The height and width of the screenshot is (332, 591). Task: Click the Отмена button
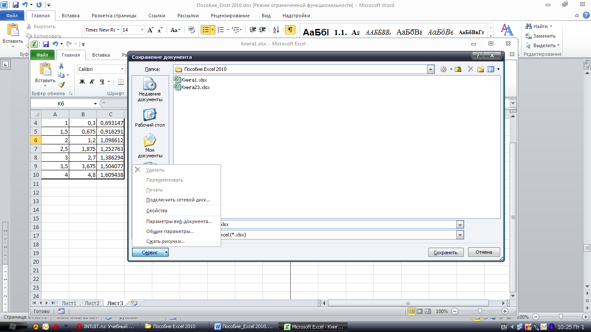[x=484, y=252]
